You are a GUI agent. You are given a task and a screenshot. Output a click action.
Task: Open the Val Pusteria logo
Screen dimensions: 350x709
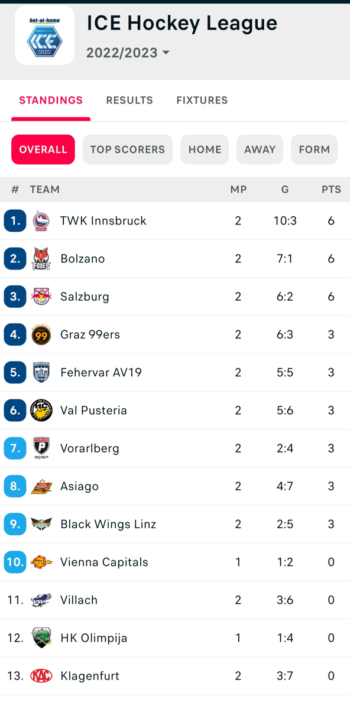pos(41,410)
